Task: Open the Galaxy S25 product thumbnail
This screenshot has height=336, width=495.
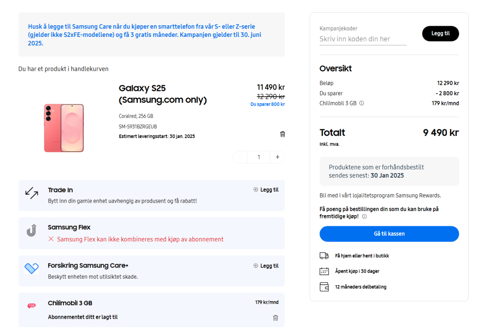Action: click(x=64, y=128)
